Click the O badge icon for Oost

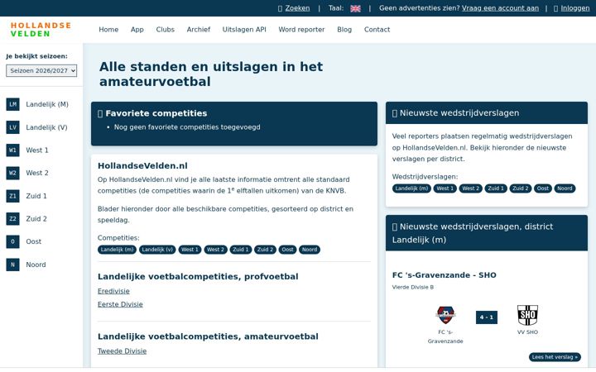click(13, 241)
